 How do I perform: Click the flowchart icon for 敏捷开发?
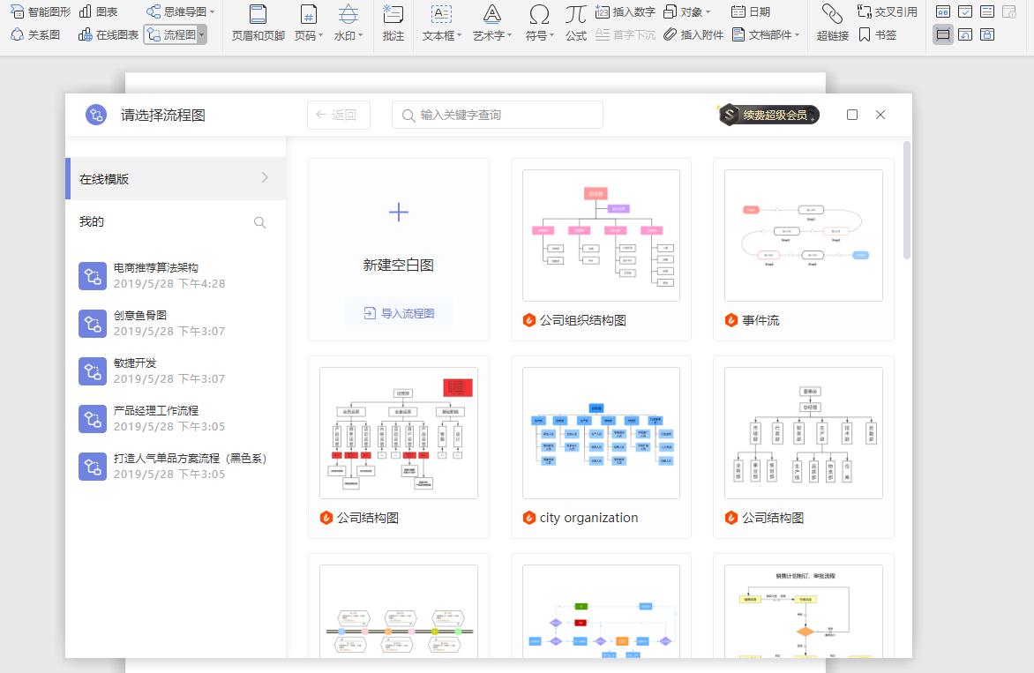(x=93, y=371)
